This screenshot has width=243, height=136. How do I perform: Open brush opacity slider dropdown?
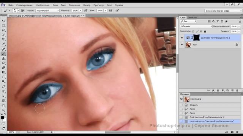tap(80, 11)
